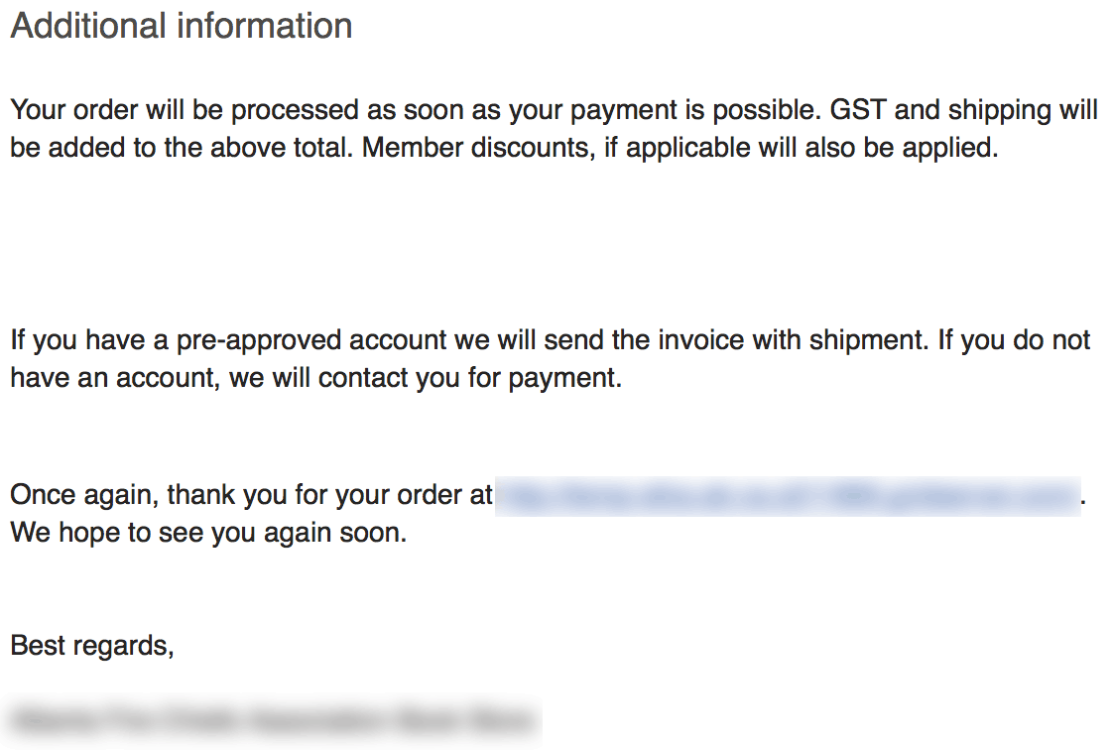The image size is (1113, 750).
Task: Click the 'Additional information' heading
Action: click(x=182, y=26)
